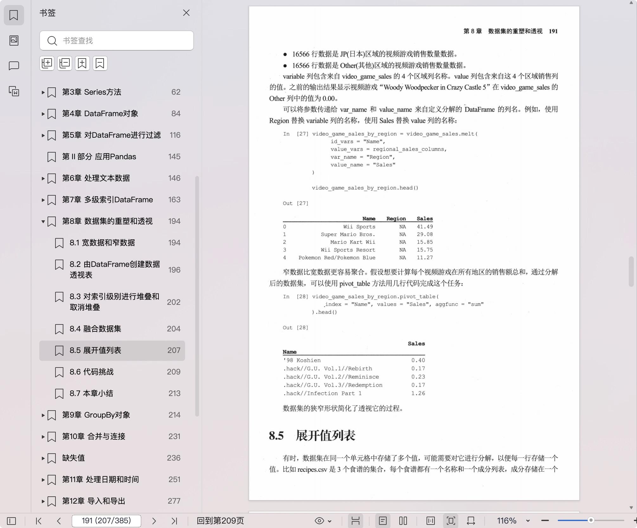
Task: Expand all bookmarks icon
Action: coord(47,63)
